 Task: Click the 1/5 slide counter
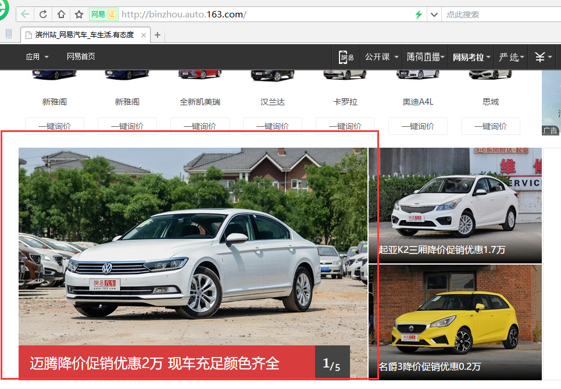tap(332, 363)
